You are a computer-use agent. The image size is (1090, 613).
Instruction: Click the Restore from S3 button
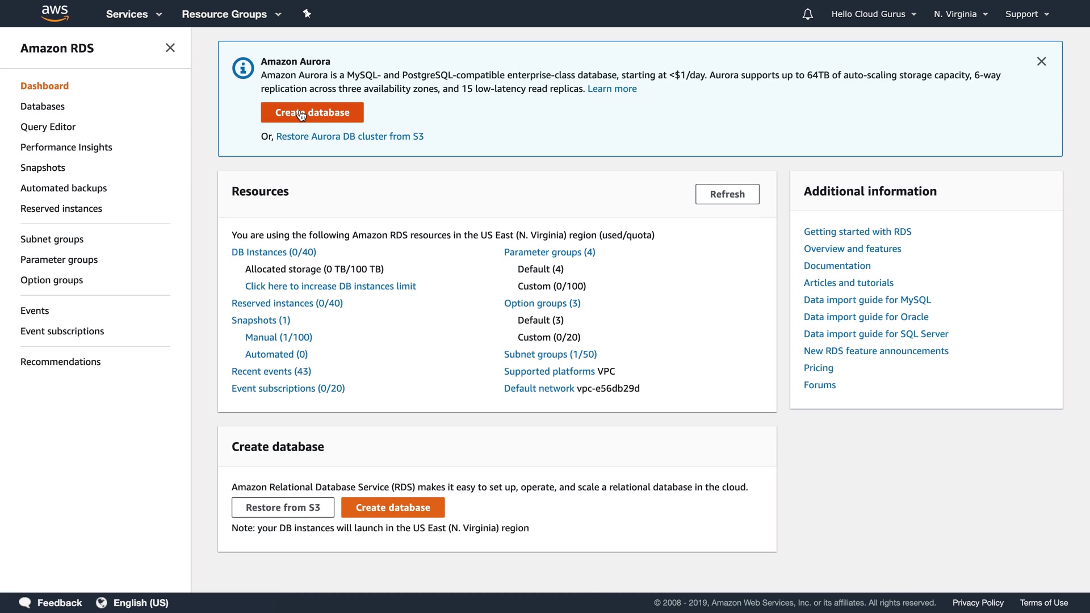(x=283, y=507)
